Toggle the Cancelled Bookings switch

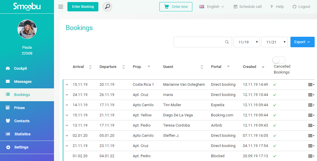(279, 60)
